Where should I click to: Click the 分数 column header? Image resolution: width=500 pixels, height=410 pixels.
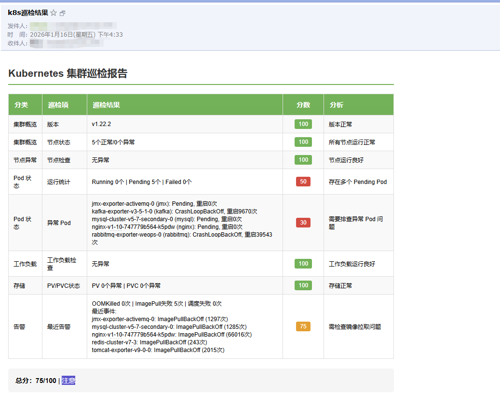point(303,105)
